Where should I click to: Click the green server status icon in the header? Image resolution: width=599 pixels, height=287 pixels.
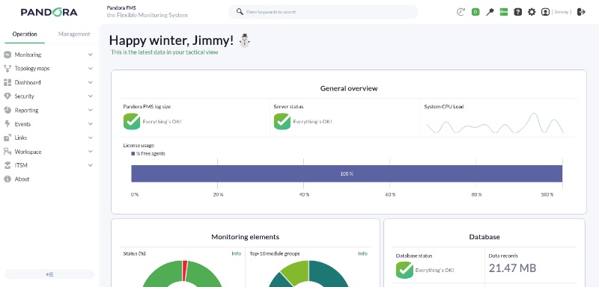click(503, 12)
